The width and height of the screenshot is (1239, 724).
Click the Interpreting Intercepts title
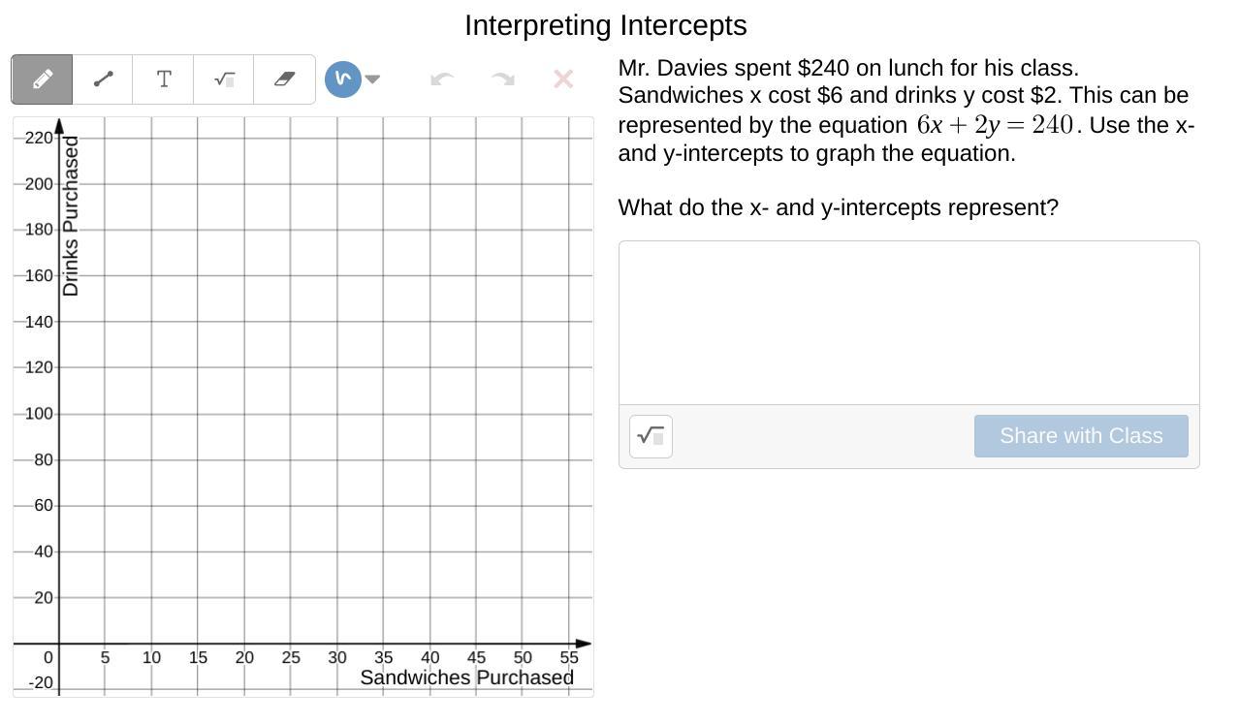click(605, 25)
